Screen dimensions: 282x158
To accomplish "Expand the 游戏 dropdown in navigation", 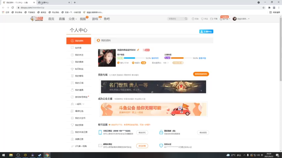I will 96,19.
